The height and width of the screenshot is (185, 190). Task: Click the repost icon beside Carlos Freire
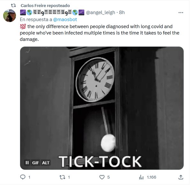tap(13, 5)
